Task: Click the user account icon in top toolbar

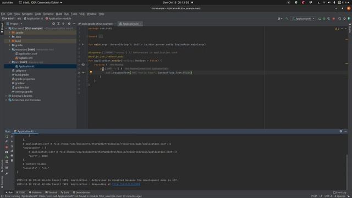Action: [280, 19]
